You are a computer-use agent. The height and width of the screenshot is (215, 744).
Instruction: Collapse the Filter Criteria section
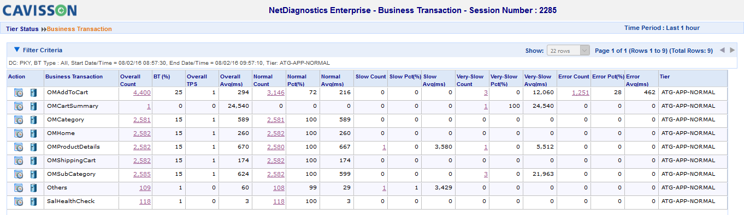(x=17, y=50)
